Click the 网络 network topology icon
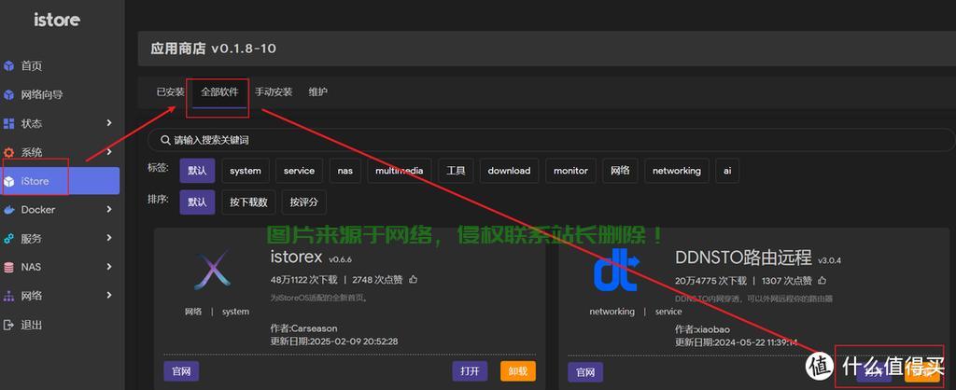Viewport: 956px width, 390px height. coord(8,296)
